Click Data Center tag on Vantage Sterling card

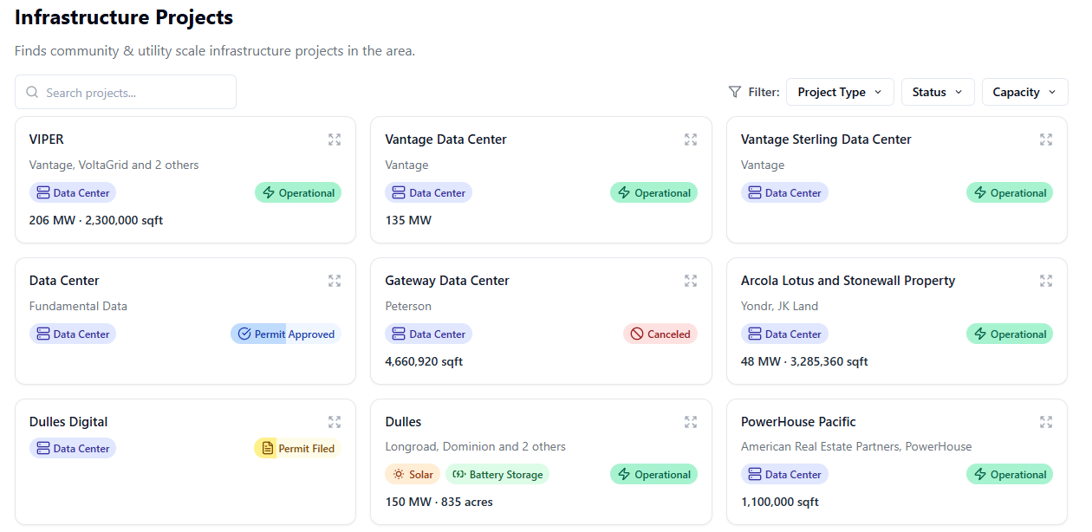coord(784,192)
